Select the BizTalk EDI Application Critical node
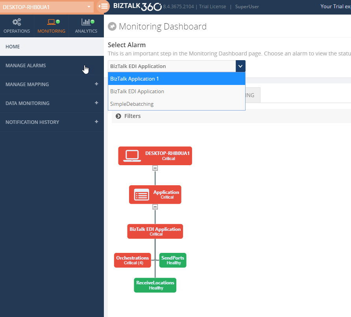The image size is (351, 317). point(155,231)
